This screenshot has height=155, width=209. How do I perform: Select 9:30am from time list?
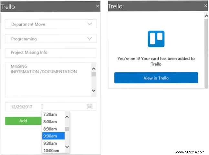(x=53, y=143)
